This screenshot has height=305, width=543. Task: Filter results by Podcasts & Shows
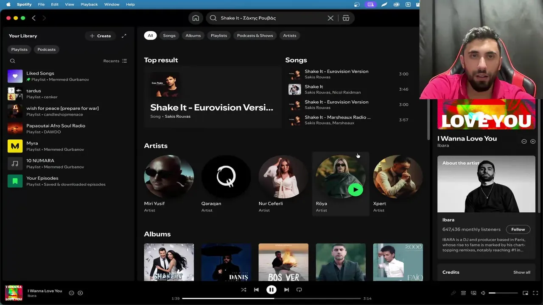(255, 36)
